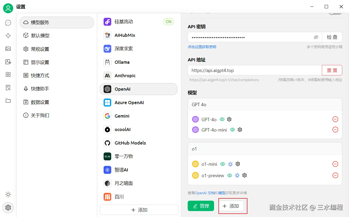Screen dimensions: 349x217
Task: Click the green vision eye icon beside GPT-4o
Action: [x=222, y=119]
